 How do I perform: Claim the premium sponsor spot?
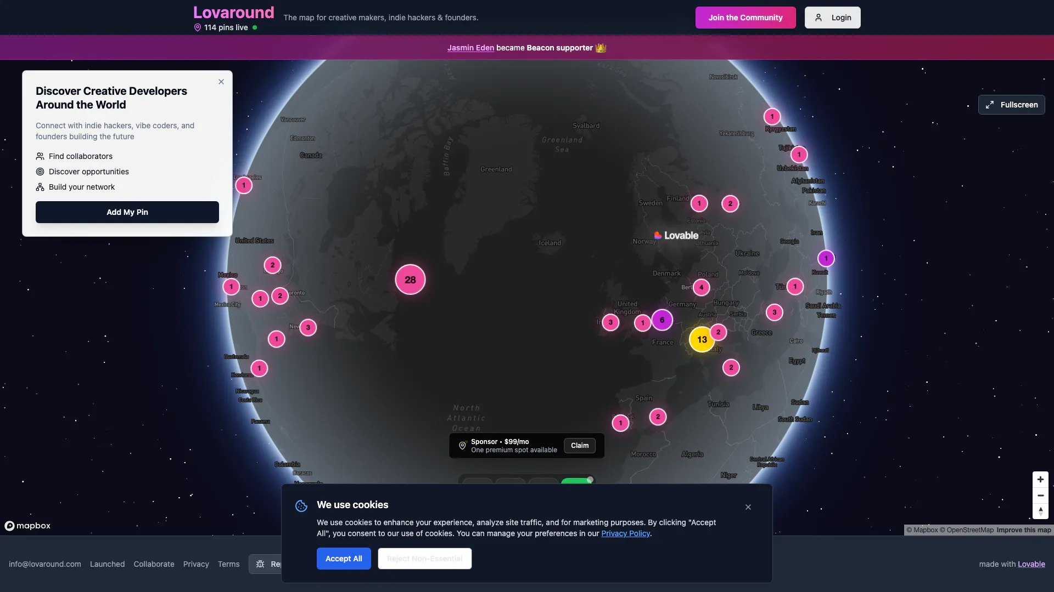coord(579,446)
